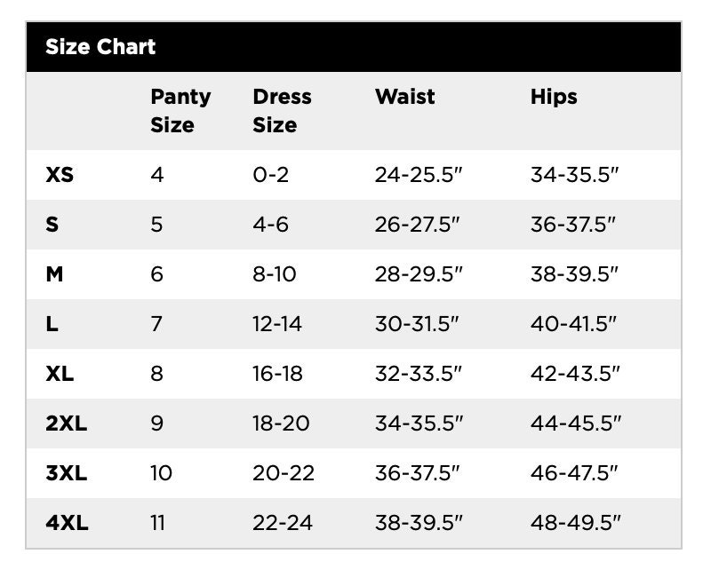711x570 pixels.
Task: Click the L size row label
Action: pyautogui.click(x=52, y=324)
